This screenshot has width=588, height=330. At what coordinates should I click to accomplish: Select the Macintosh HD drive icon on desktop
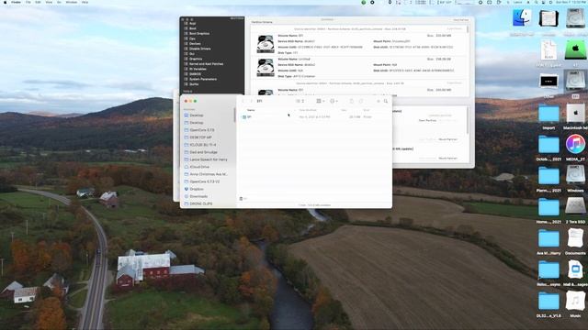pyautogui.click(x=575, y=114)
